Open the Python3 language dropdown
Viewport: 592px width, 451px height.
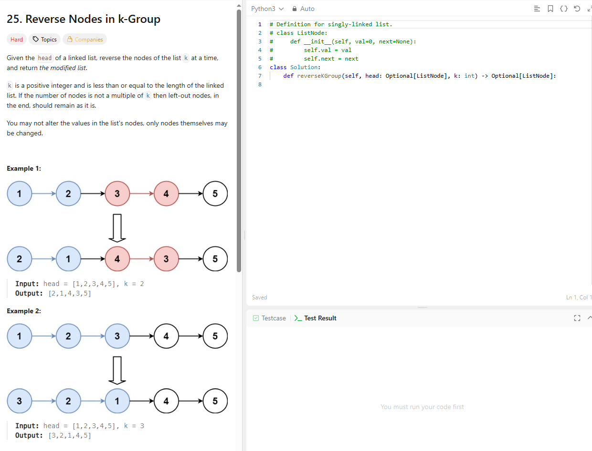(267, 9)
